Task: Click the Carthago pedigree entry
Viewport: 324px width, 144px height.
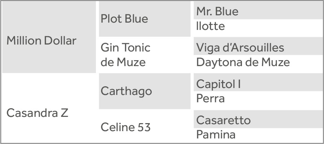Action: 145,91
